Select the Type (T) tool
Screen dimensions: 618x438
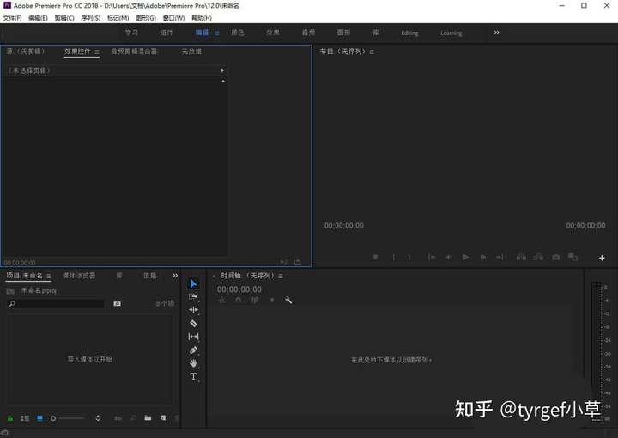[193, 376]
